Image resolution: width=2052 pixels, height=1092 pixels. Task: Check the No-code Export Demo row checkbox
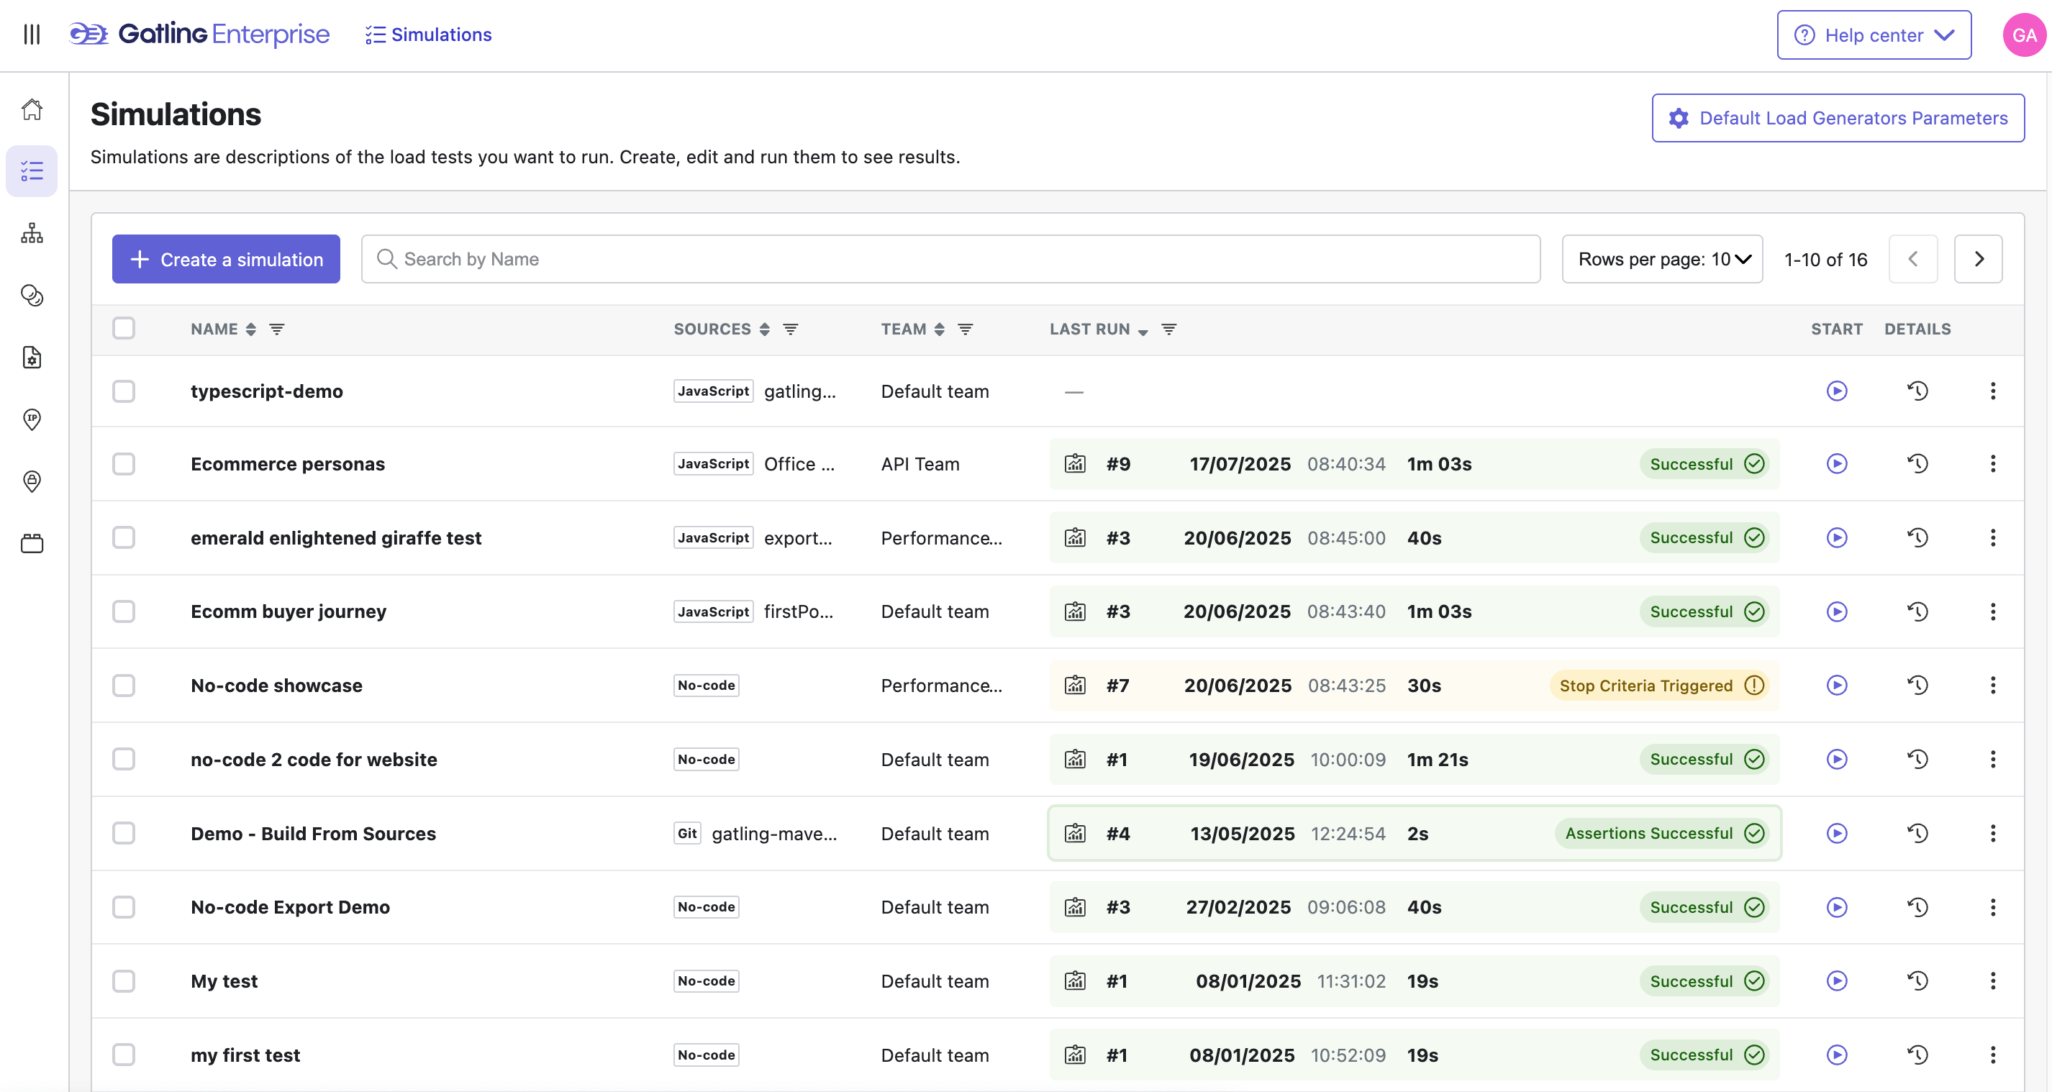[x=124, y=906]
